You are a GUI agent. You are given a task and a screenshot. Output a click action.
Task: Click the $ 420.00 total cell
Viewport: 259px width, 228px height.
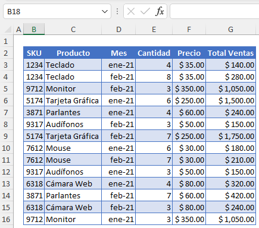pos(230,195)
